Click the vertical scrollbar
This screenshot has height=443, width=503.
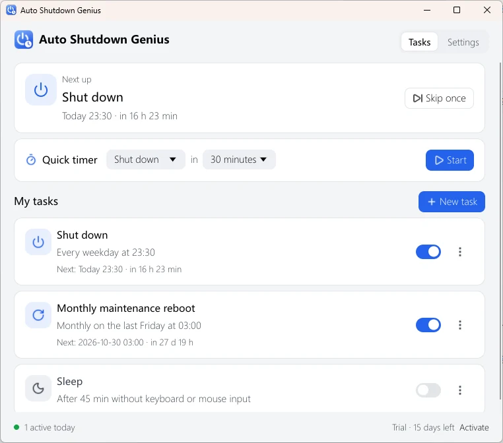[x=500, y=231]
